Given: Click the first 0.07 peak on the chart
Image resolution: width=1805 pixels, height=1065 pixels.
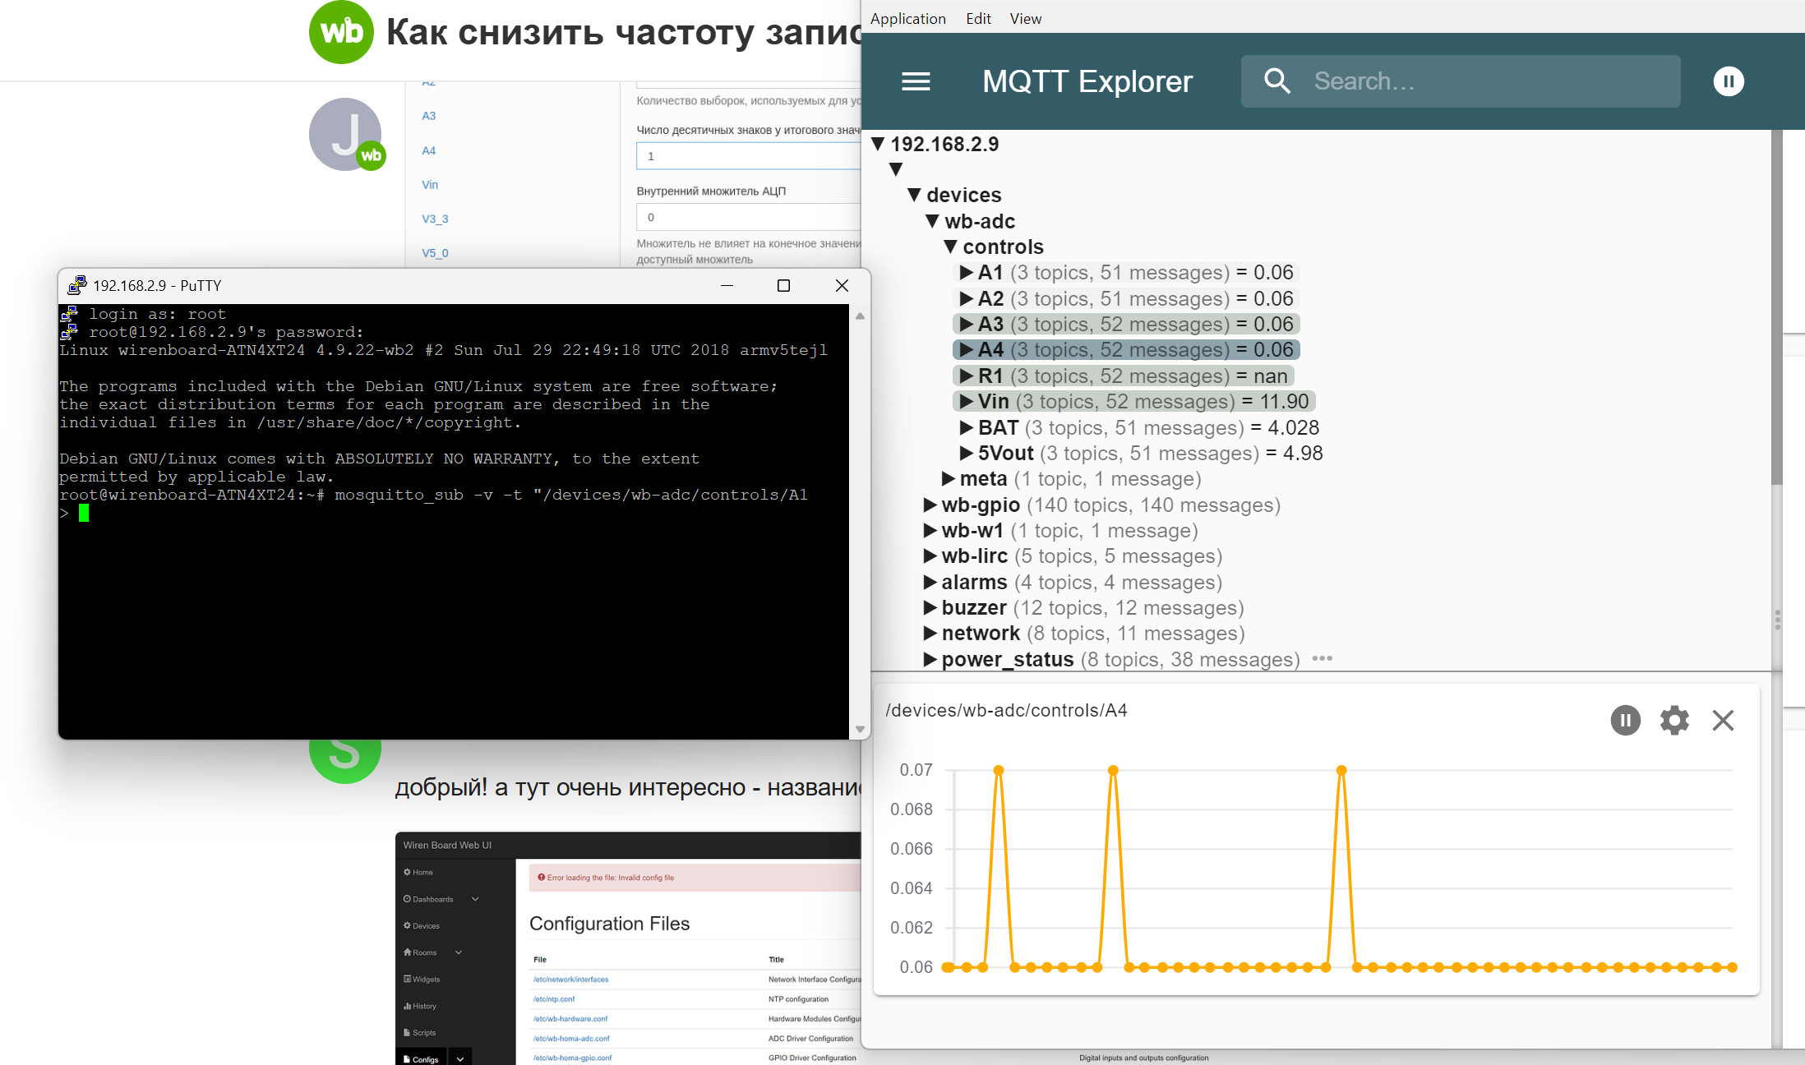Looking at the screenshot, I should 999,771.
